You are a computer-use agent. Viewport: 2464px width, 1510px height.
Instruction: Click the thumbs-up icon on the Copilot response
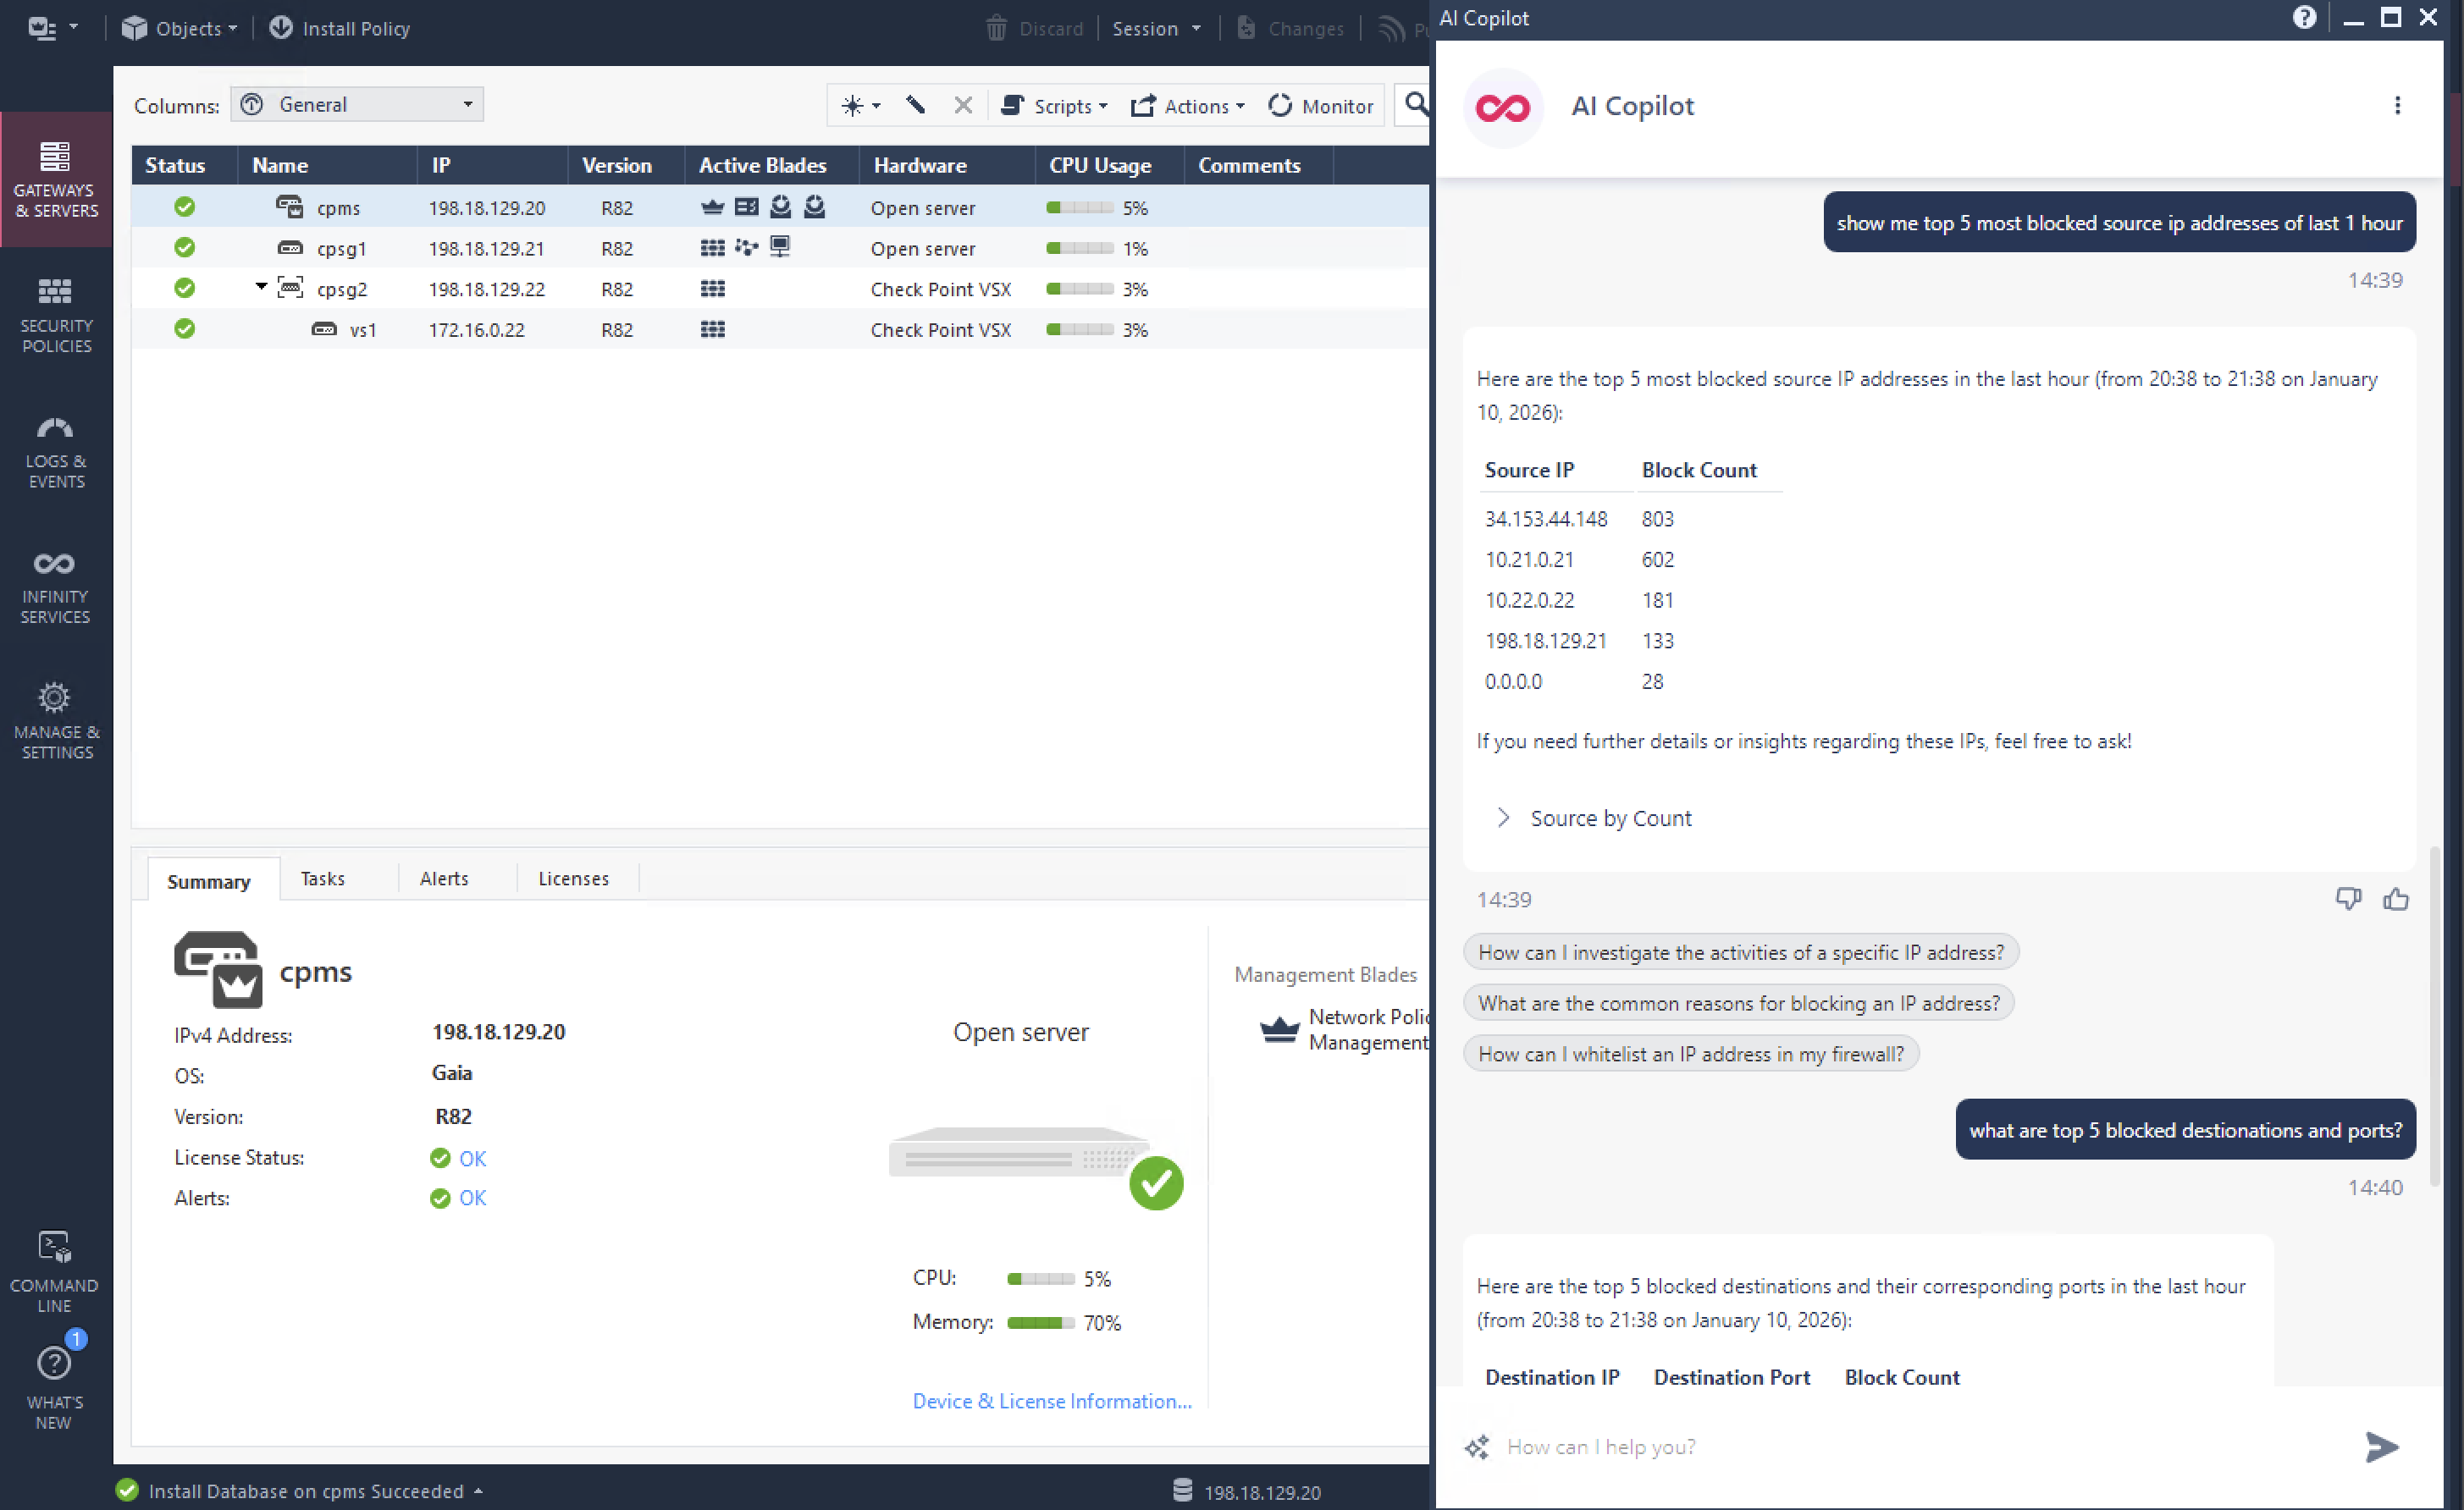pos(2395,900)
